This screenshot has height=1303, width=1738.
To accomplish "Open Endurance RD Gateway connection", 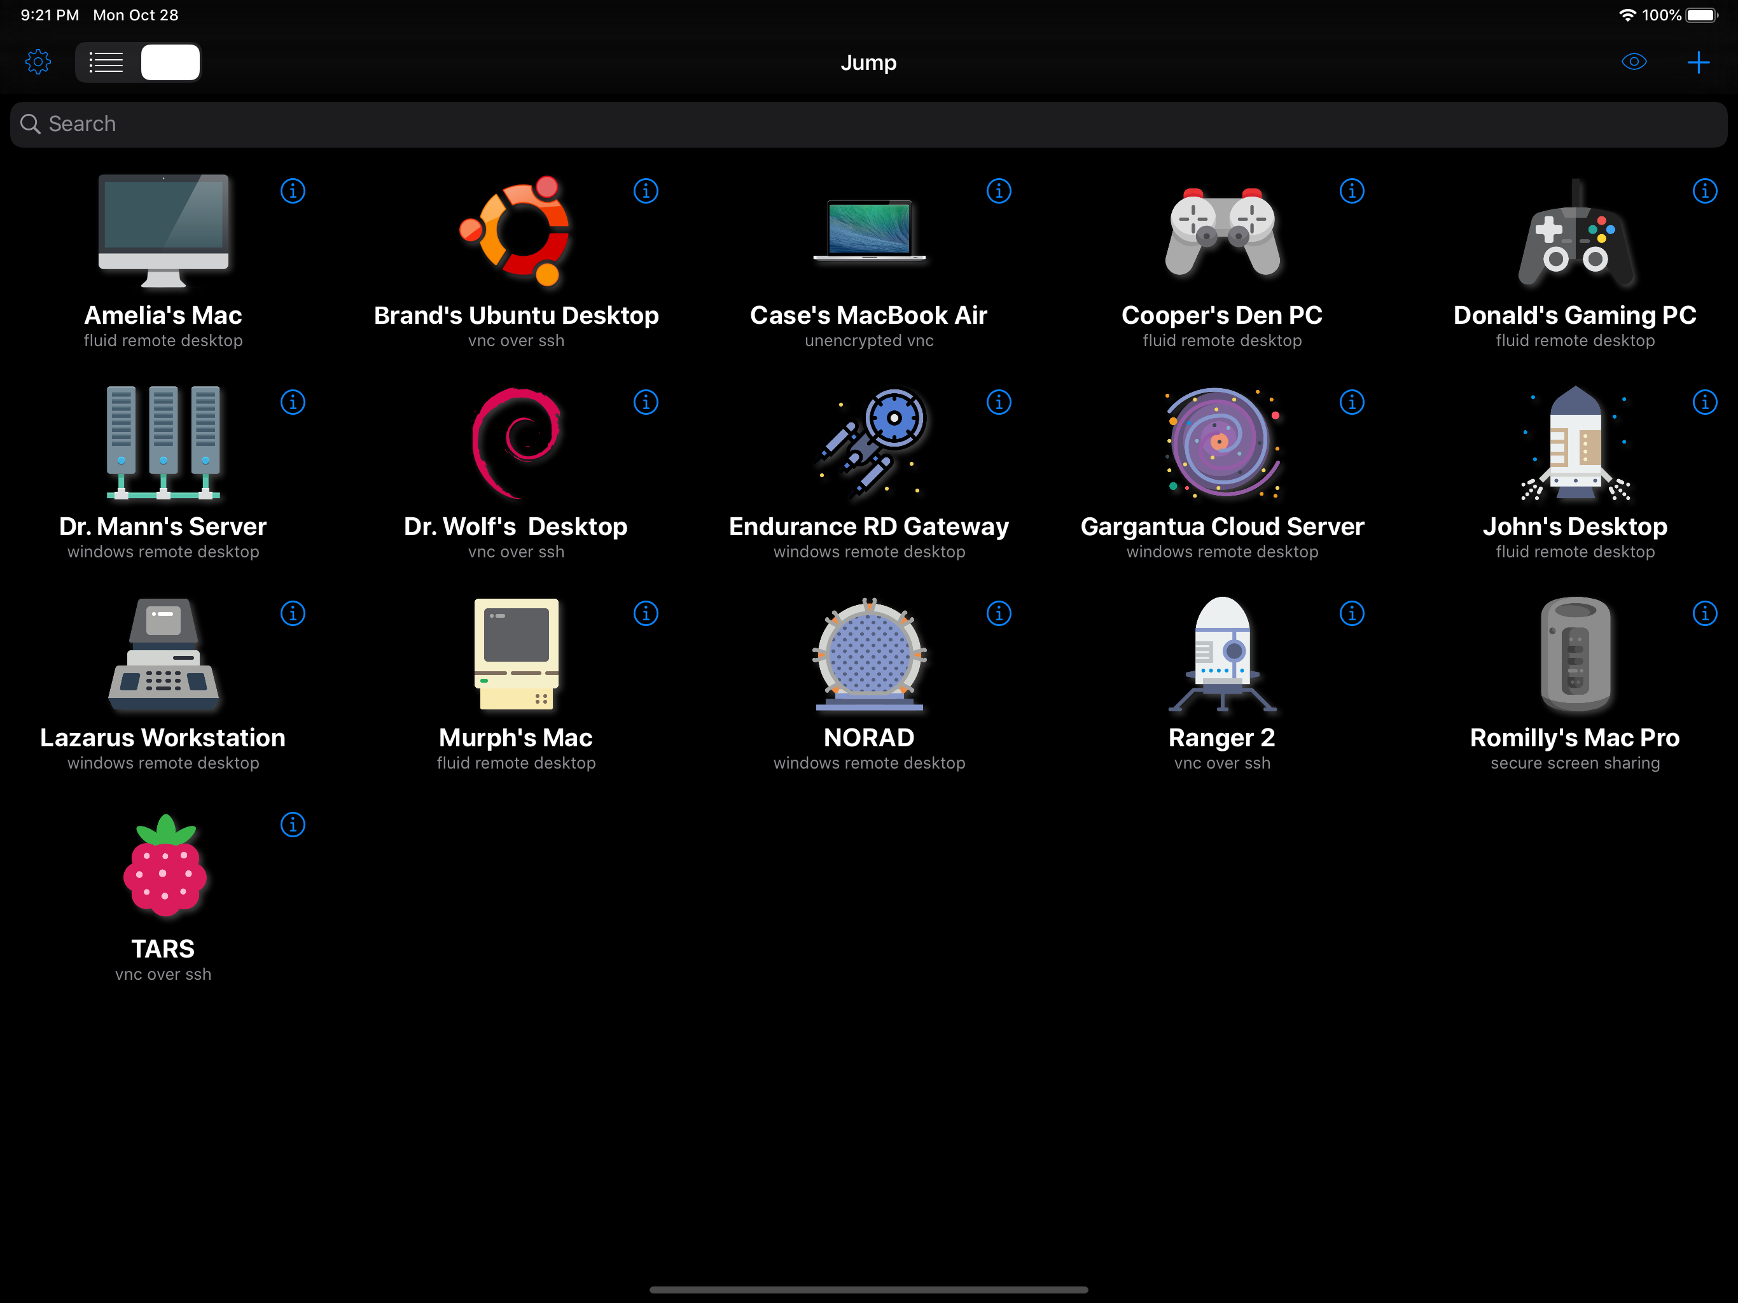I will click(x=869, y=443).
